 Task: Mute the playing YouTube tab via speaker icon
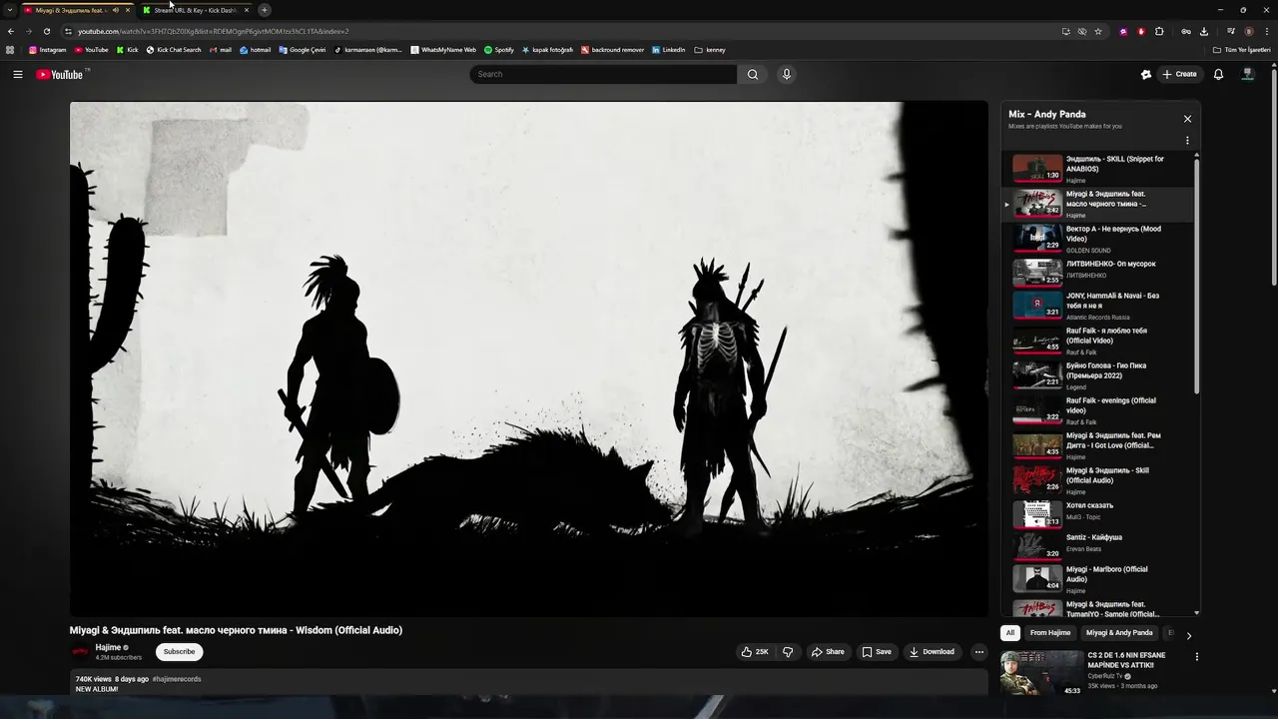pos(116,10)
